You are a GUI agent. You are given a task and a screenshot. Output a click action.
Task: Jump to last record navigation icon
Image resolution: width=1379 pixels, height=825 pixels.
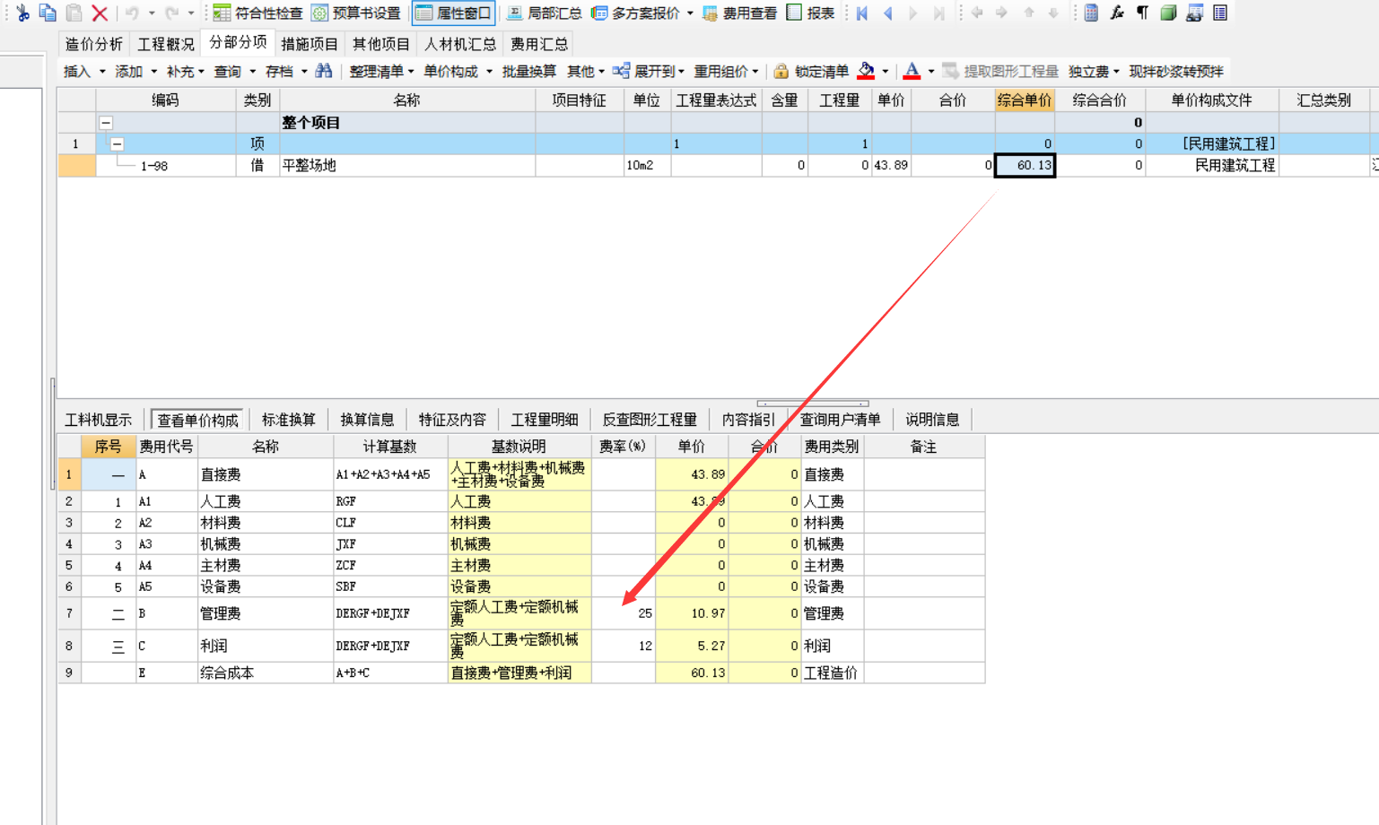coord(939,13)
